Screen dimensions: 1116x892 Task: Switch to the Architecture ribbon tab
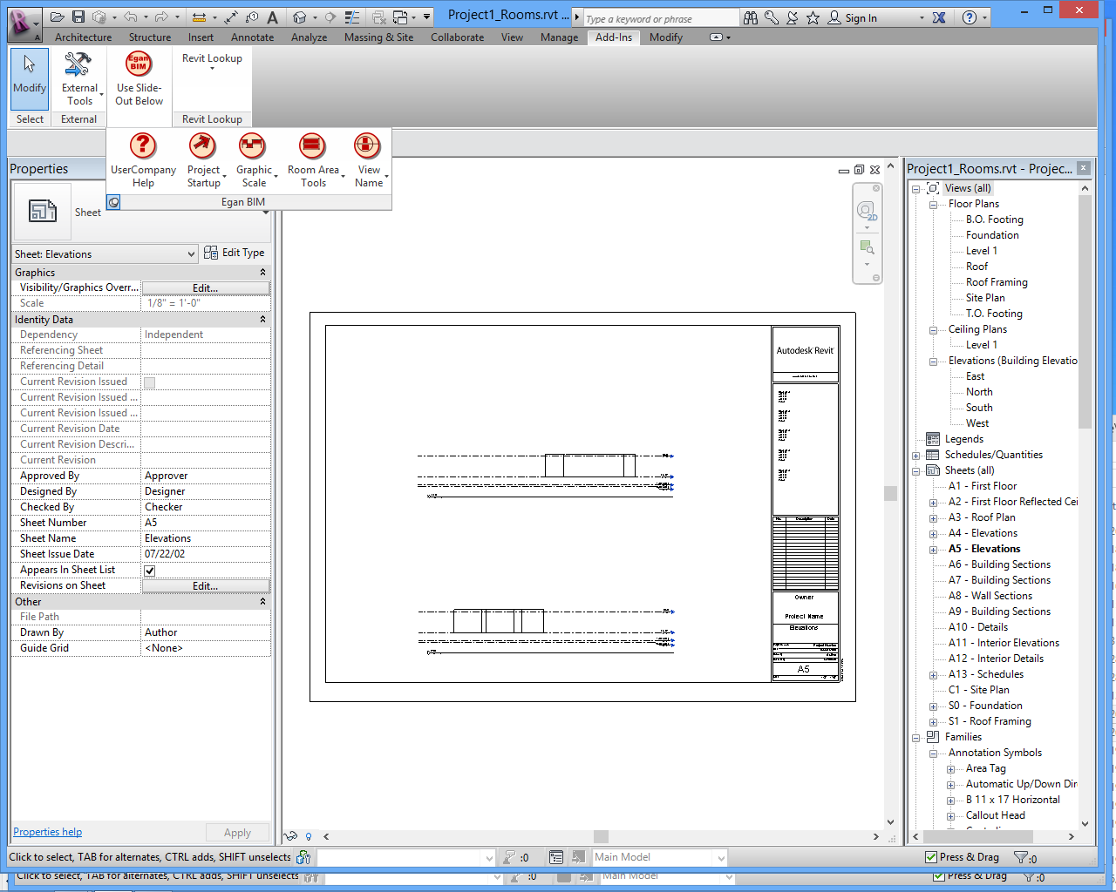tap(84, 37)
